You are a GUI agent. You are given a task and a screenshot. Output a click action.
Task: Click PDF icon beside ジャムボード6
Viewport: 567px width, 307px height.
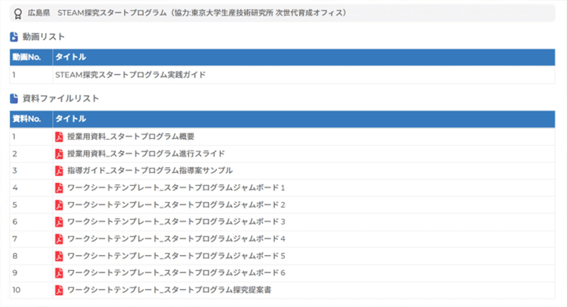[59, 273]
